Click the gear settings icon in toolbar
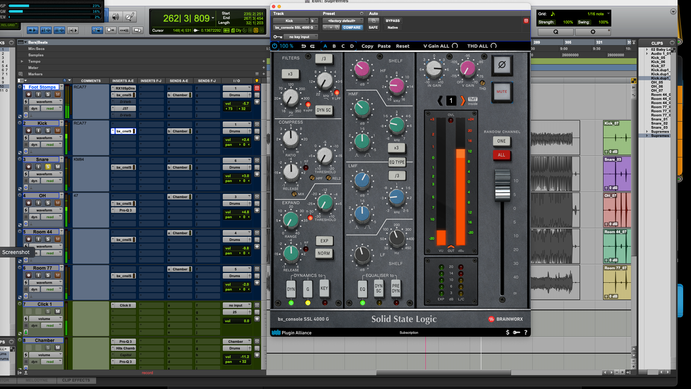 tap(593, 32)
